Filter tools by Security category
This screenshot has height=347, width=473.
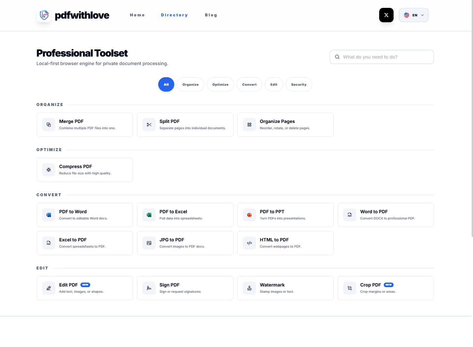pyautogui.click(x=298, y=84)
